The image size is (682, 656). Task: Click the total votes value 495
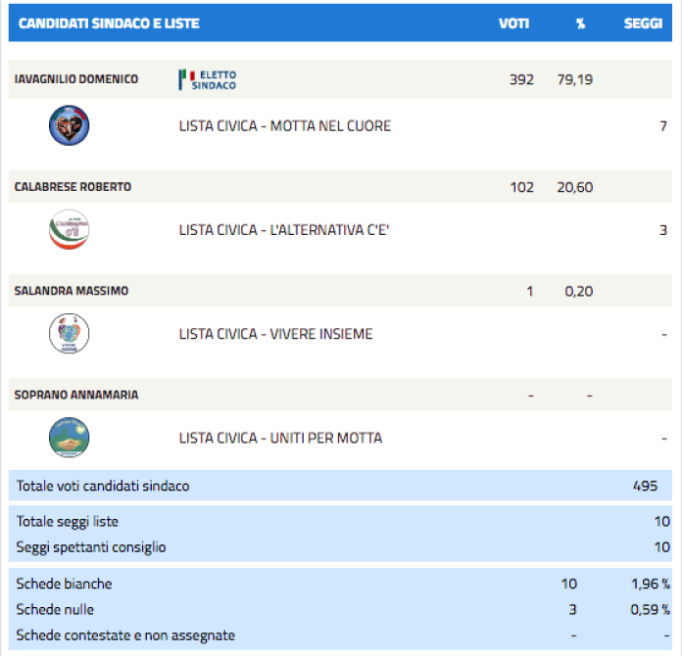coord(645,486)
